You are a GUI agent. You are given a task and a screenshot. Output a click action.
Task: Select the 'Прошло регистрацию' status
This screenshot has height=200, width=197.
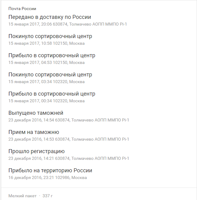(36, 151)
